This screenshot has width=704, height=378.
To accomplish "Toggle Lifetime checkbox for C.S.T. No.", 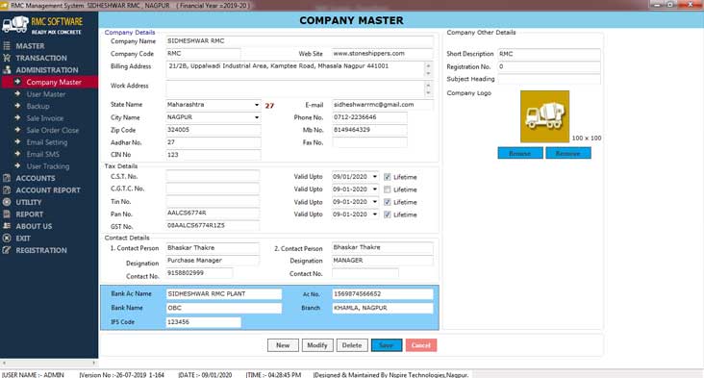I will pyautogui.click(x=387, y=177).
